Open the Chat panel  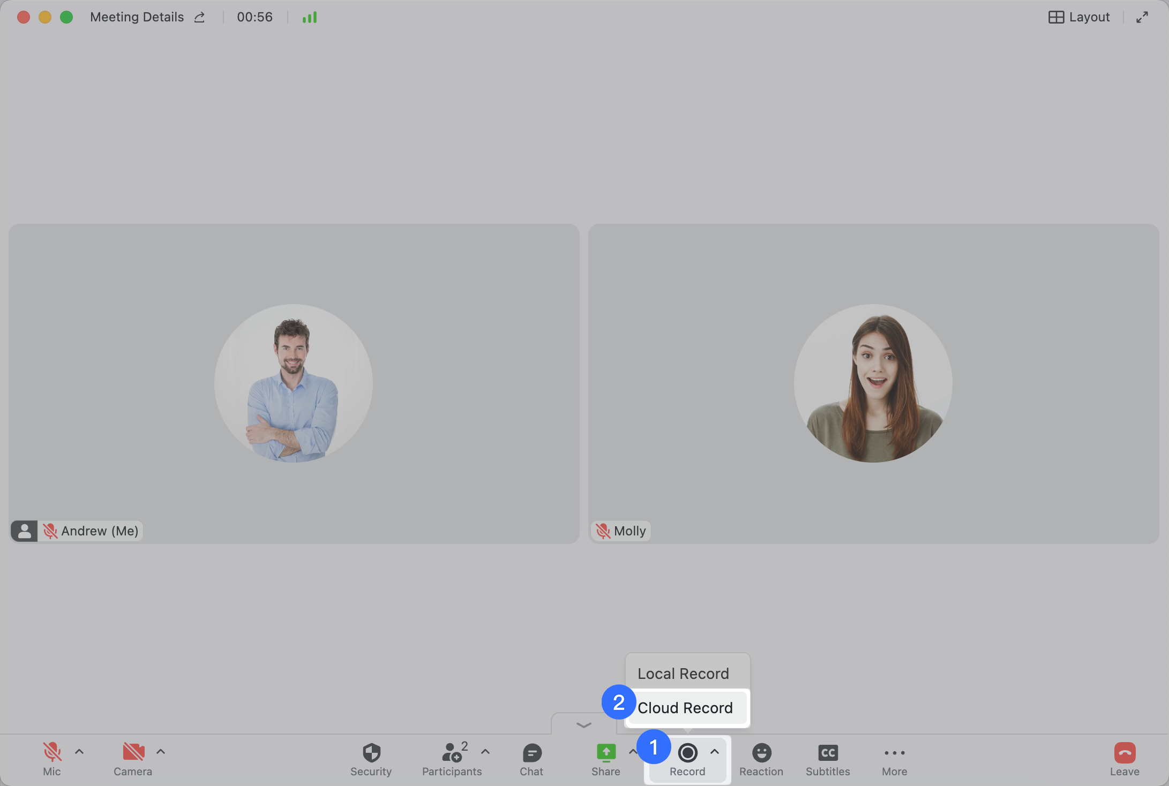[x=531, y=759]
